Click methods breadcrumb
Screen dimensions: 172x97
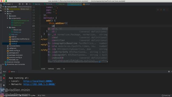51,69
